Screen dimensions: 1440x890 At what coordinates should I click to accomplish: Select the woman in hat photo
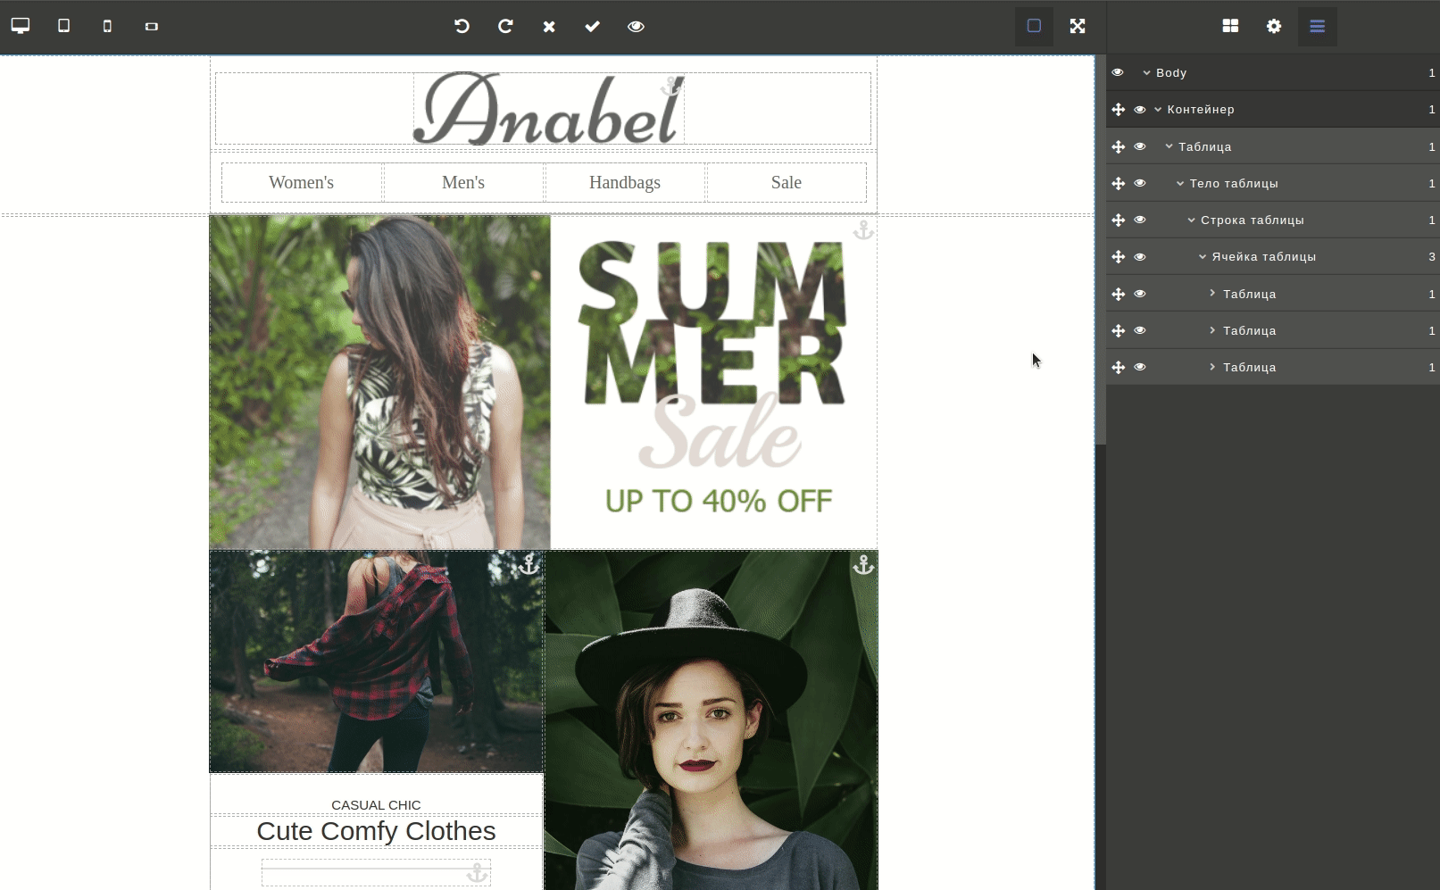(712, 719)
